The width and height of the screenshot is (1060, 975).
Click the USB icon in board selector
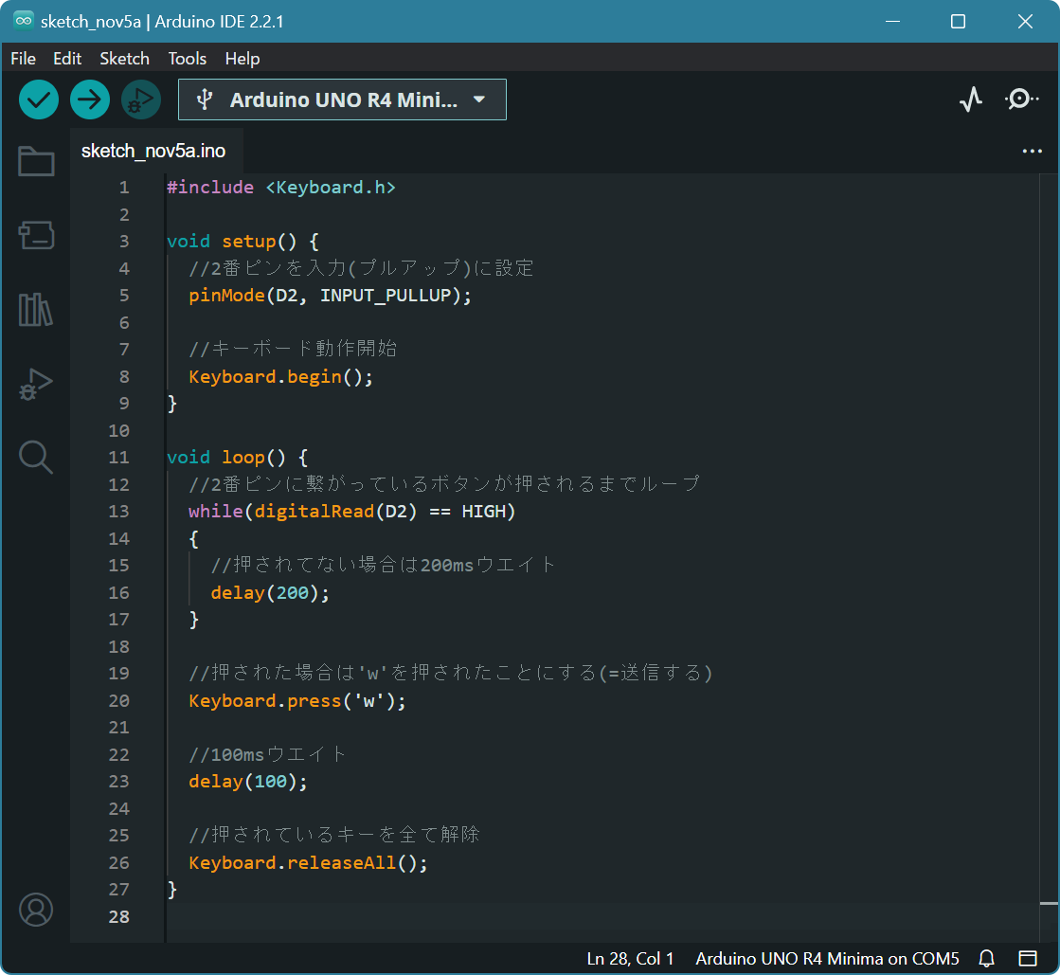[205, 100]
